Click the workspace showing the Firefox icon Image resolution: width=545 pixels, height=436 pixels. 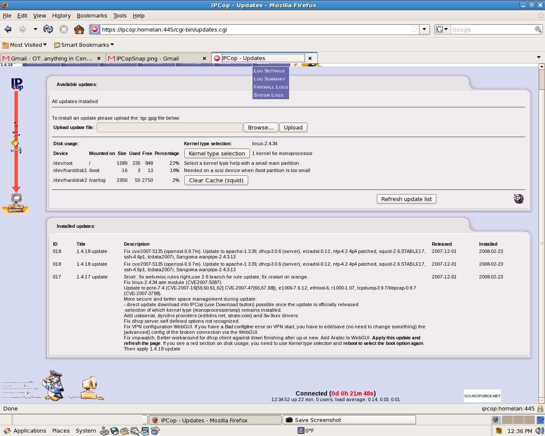[496, 419]
